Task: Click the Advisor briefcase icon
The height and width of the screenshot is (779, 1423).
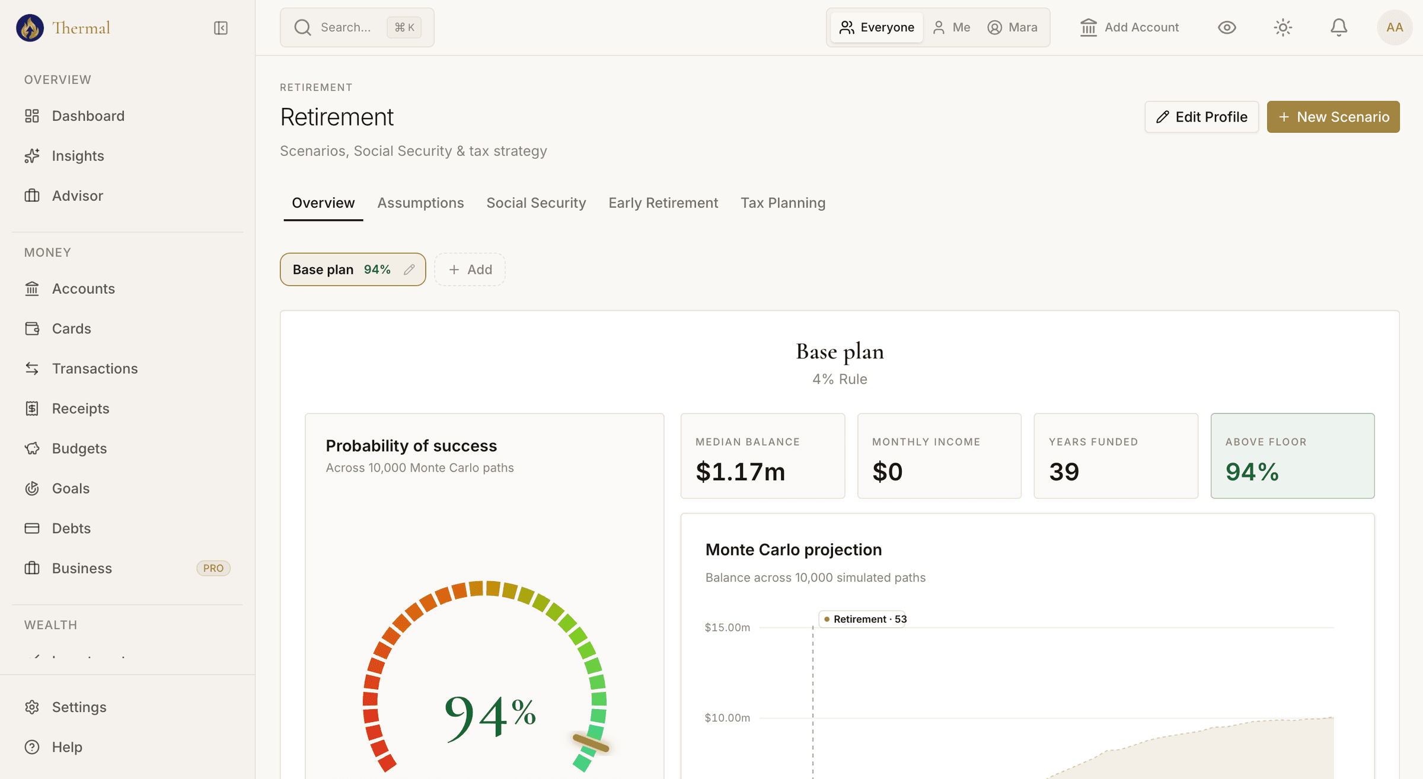Action: click(32, 195)
